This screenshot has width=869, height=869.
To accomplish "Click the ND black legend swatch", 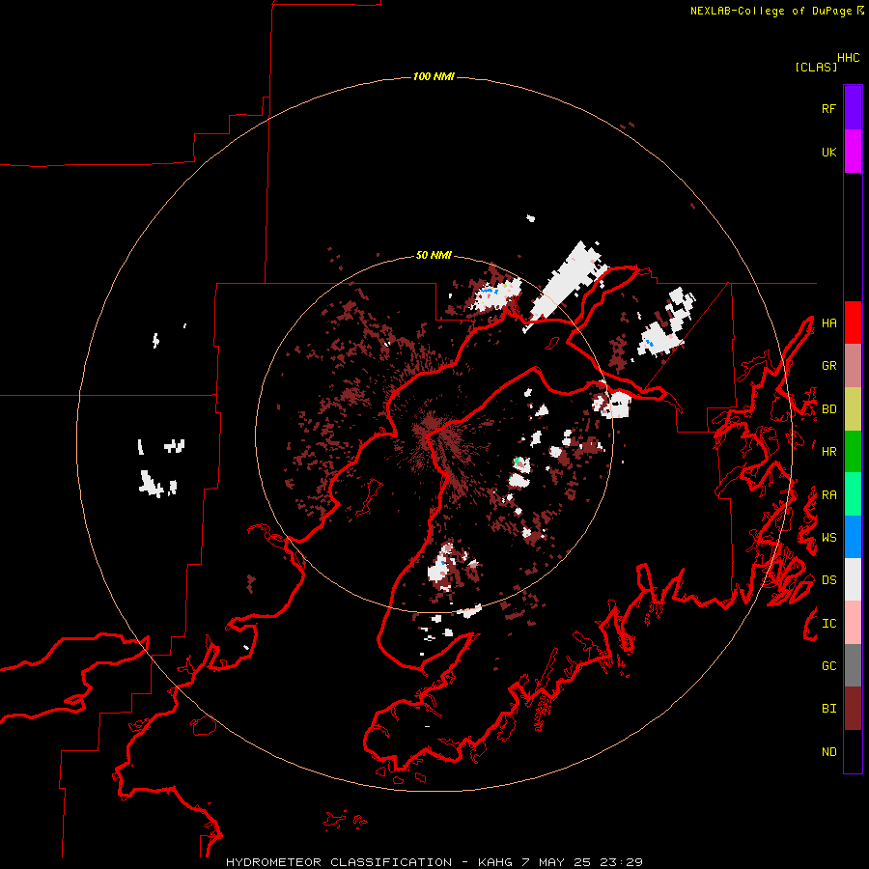I will pyautogui.click(x=853, y=751).
